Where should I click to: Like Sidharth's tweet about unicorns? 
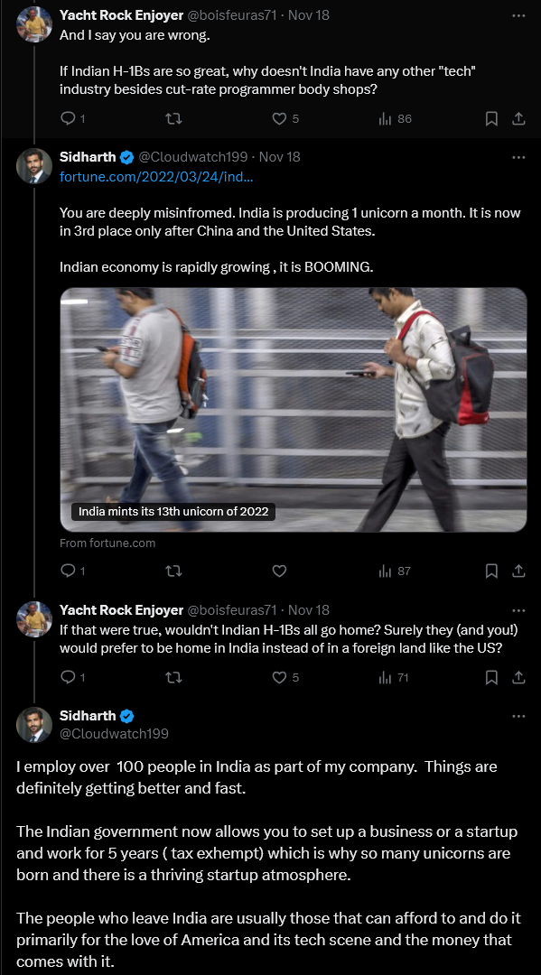(x=279, y=571)
